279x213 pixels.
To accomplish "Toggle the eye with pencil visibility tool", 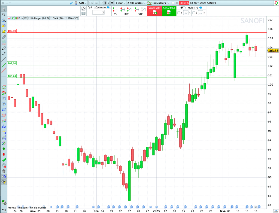I will click(4, 182).
